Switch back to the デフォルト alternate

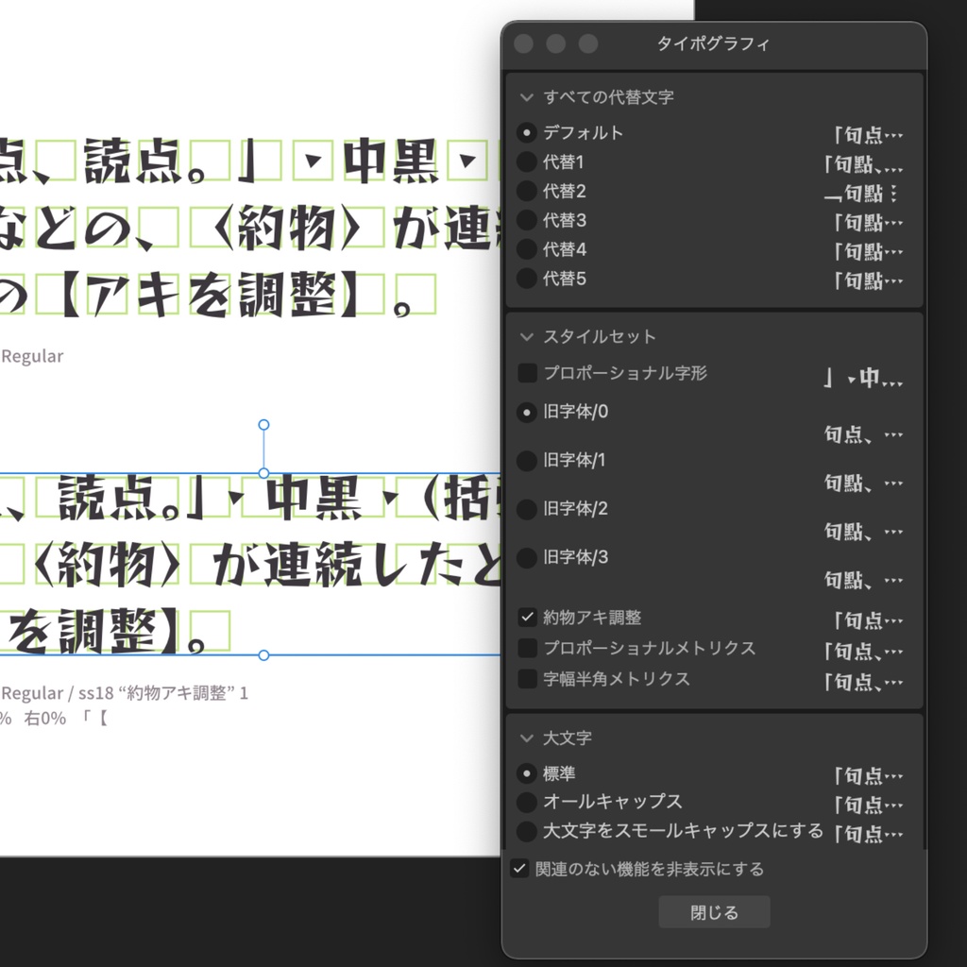[x=528, y=133]
